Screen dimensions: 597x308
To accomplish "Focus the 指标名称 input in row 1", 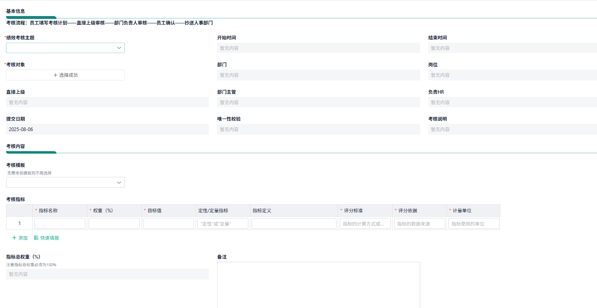I will tap(60, 224).
